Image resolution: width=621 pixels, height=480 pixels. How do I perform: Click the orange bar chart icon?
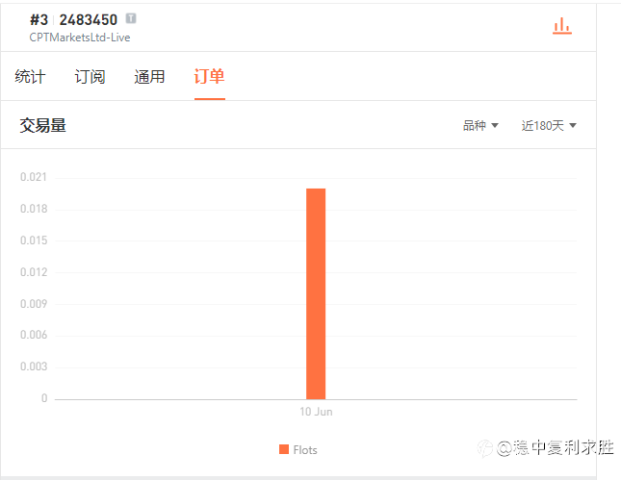point(562,26)
